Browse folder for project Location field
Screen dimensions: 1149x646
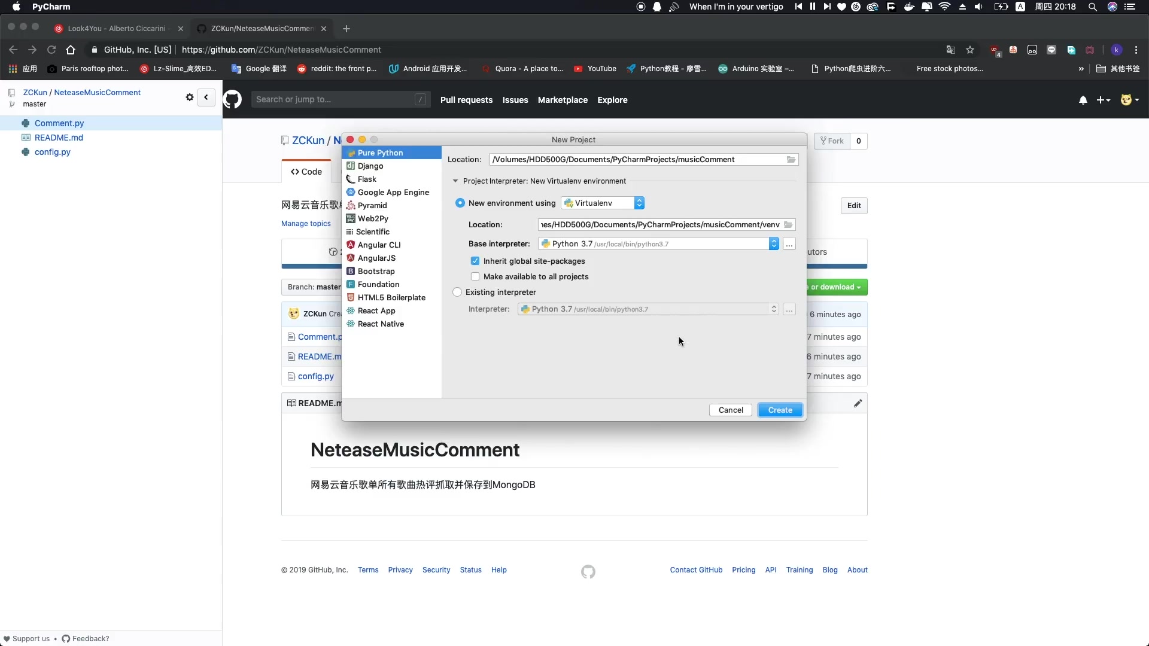point(791,159)
